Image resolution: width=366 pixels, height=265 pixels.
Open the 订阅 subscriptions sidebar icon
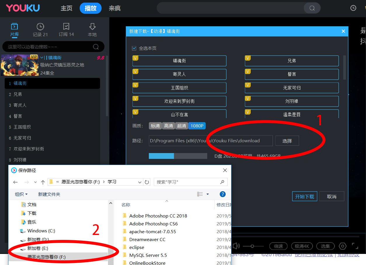66,29
